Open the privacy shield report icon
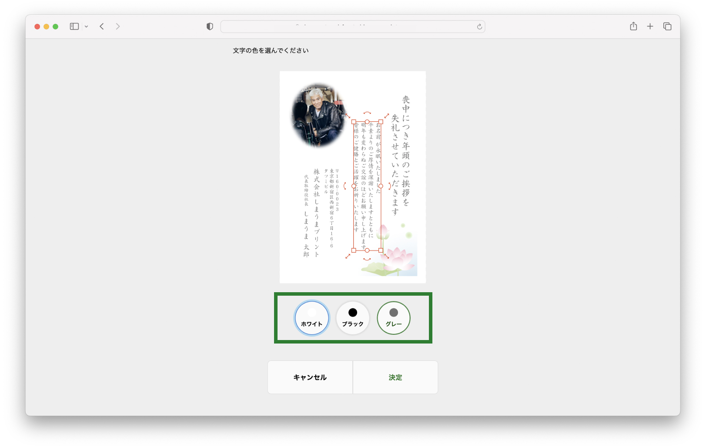 tap(210, 27)
